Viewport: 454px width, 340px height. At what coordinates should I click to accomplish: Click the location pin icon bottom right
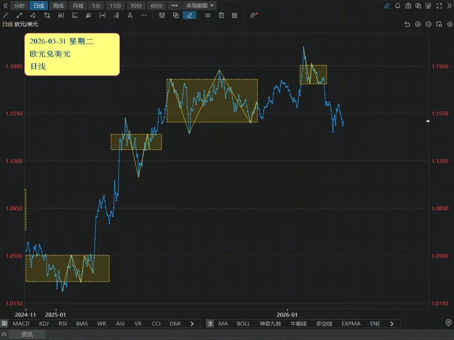click(x=449, y=323)
